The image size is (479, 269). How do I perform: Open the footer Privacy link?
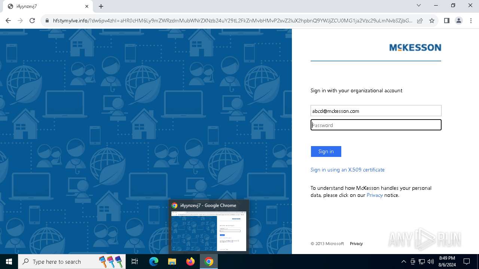(x=356, y=244)
